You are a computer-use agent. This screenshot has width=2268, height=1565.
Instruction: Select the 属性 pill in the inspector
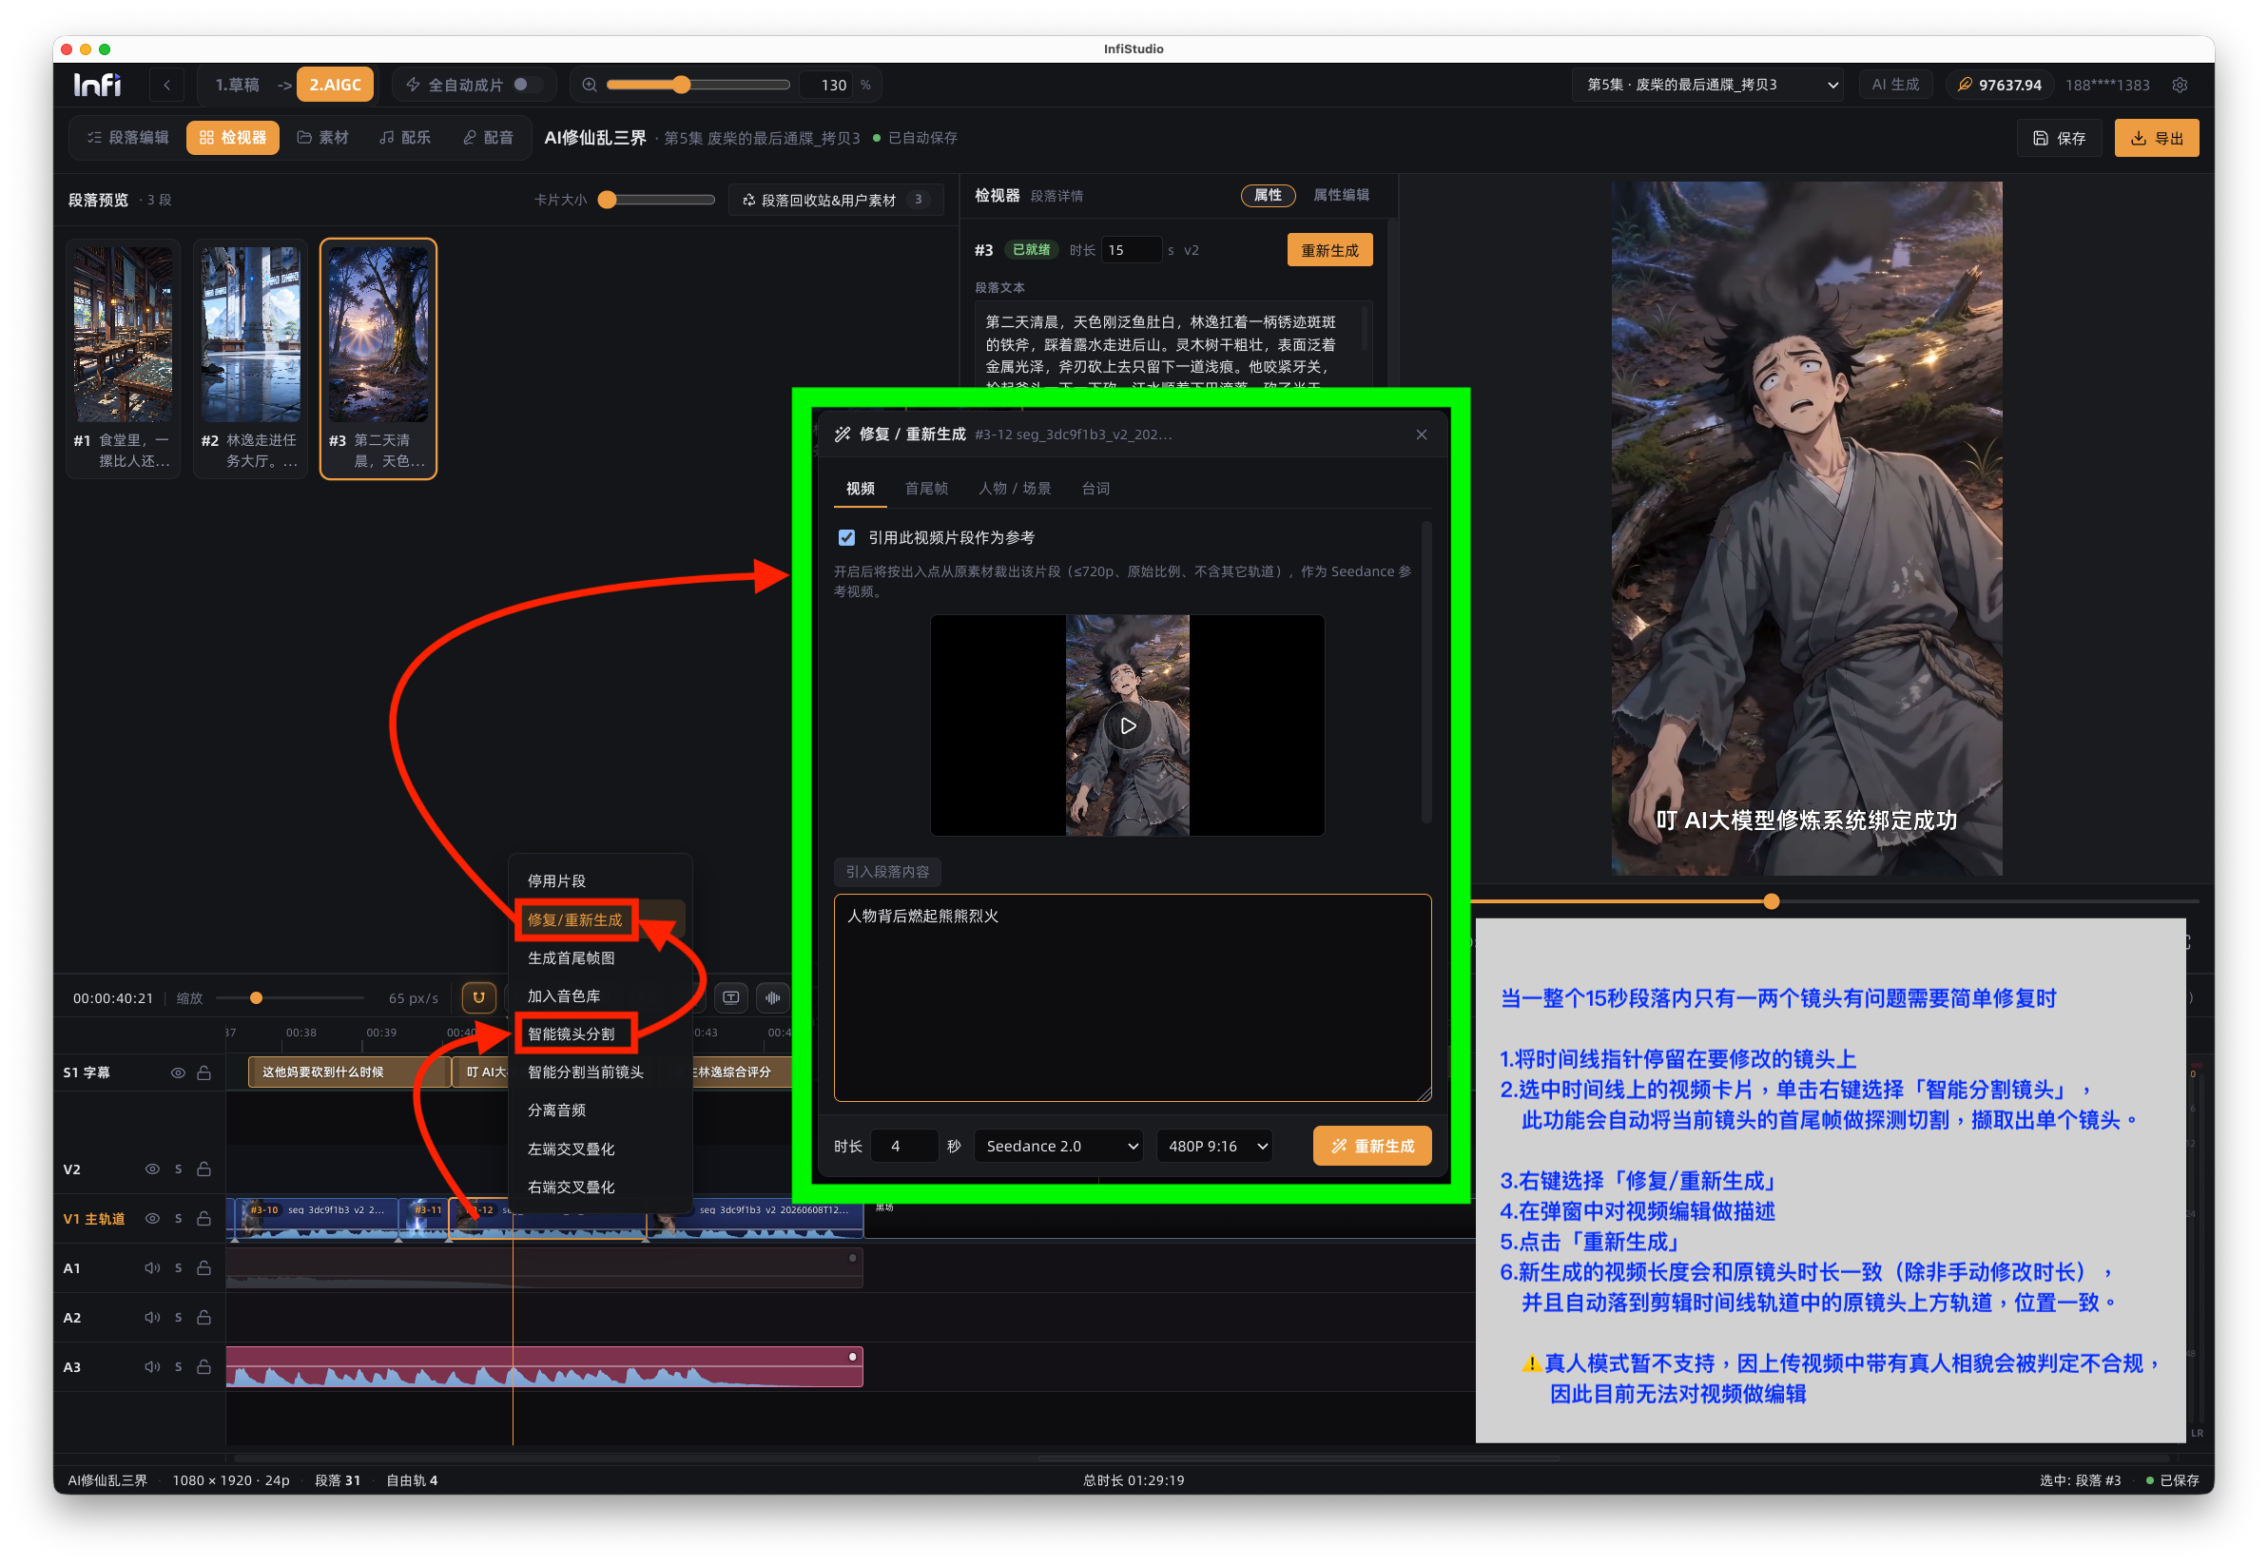1268,195
